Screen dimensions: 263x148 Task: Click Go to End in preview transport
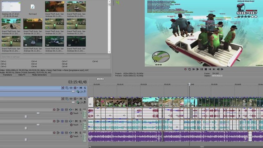coord(214,69)
